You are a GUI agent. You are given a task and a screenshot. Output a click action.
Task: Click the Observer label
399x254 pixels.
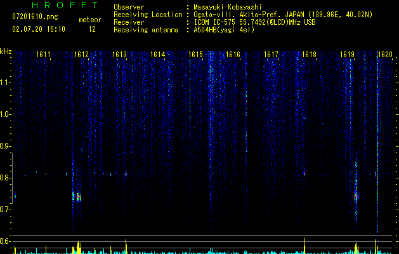[x=129, y=7]
